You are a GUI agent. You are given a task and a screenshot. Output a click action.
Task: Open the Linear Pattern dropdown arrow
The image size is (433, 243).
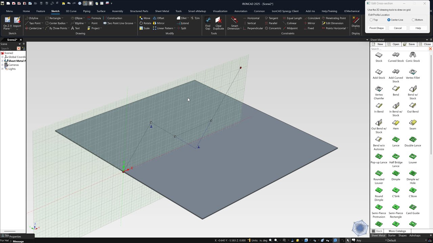point(175,28)
